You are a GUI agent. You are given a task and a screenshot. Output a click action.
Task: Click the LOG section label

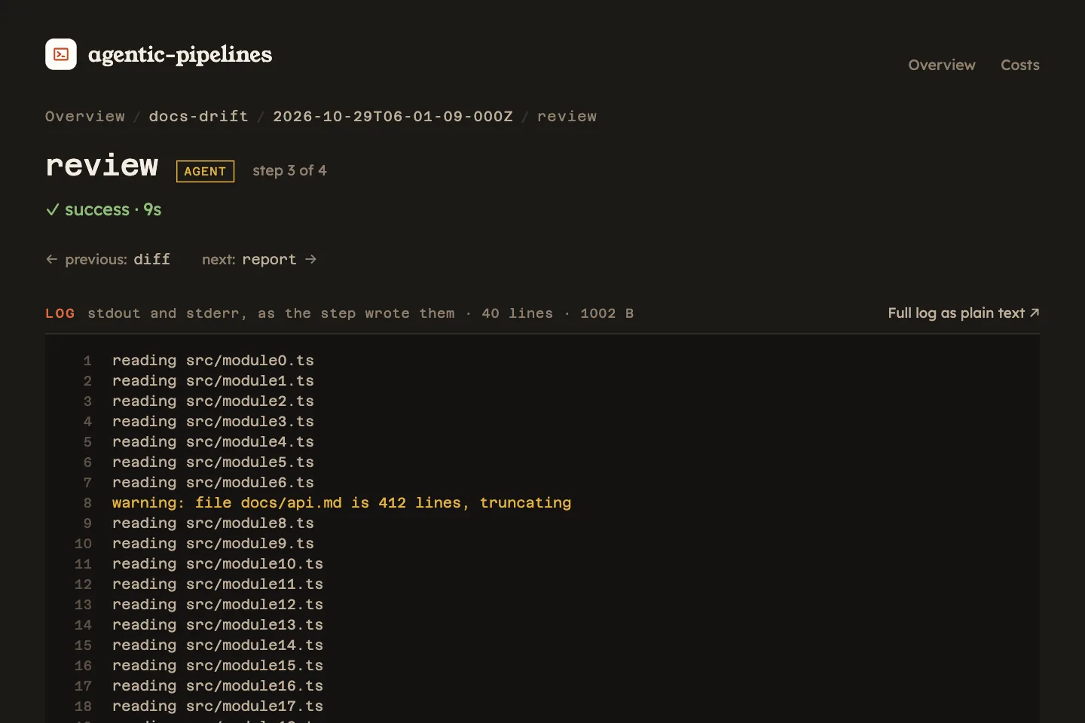60,313
